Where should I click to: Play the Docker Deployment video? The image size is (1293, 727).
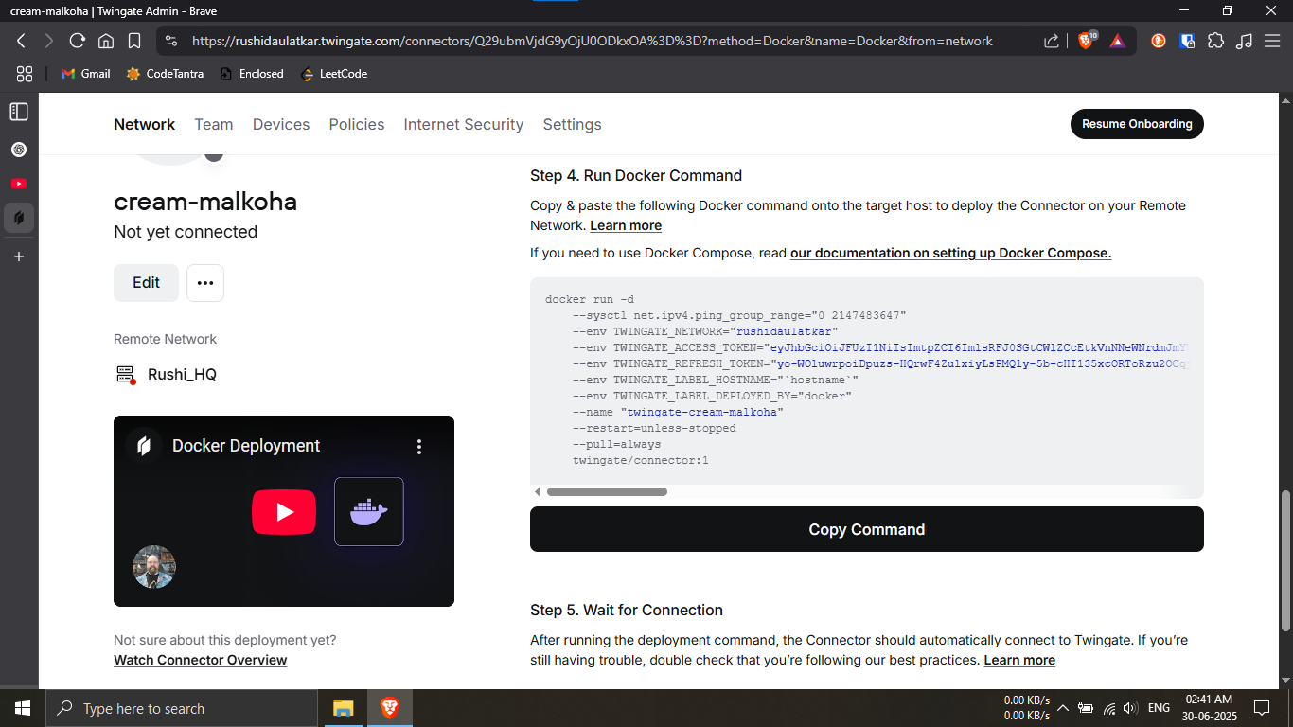click(x=284, y=512)
